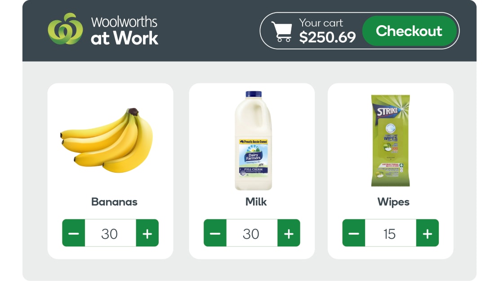Click the Wipes quantity input field
This screenshot has height=281, width=499.
pos(390,233)
